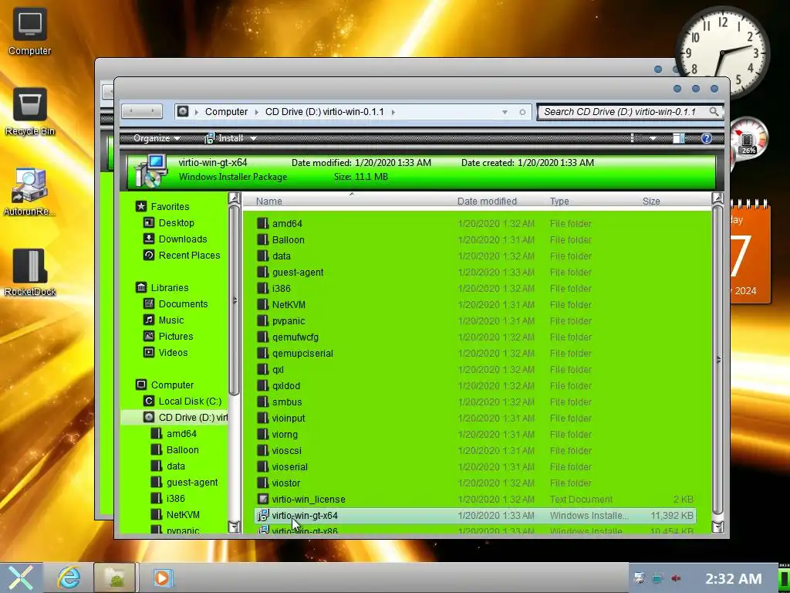This screenshot has width=790, height=593.
Task: Open the address bar history dropdown
Action: (505, 112)
